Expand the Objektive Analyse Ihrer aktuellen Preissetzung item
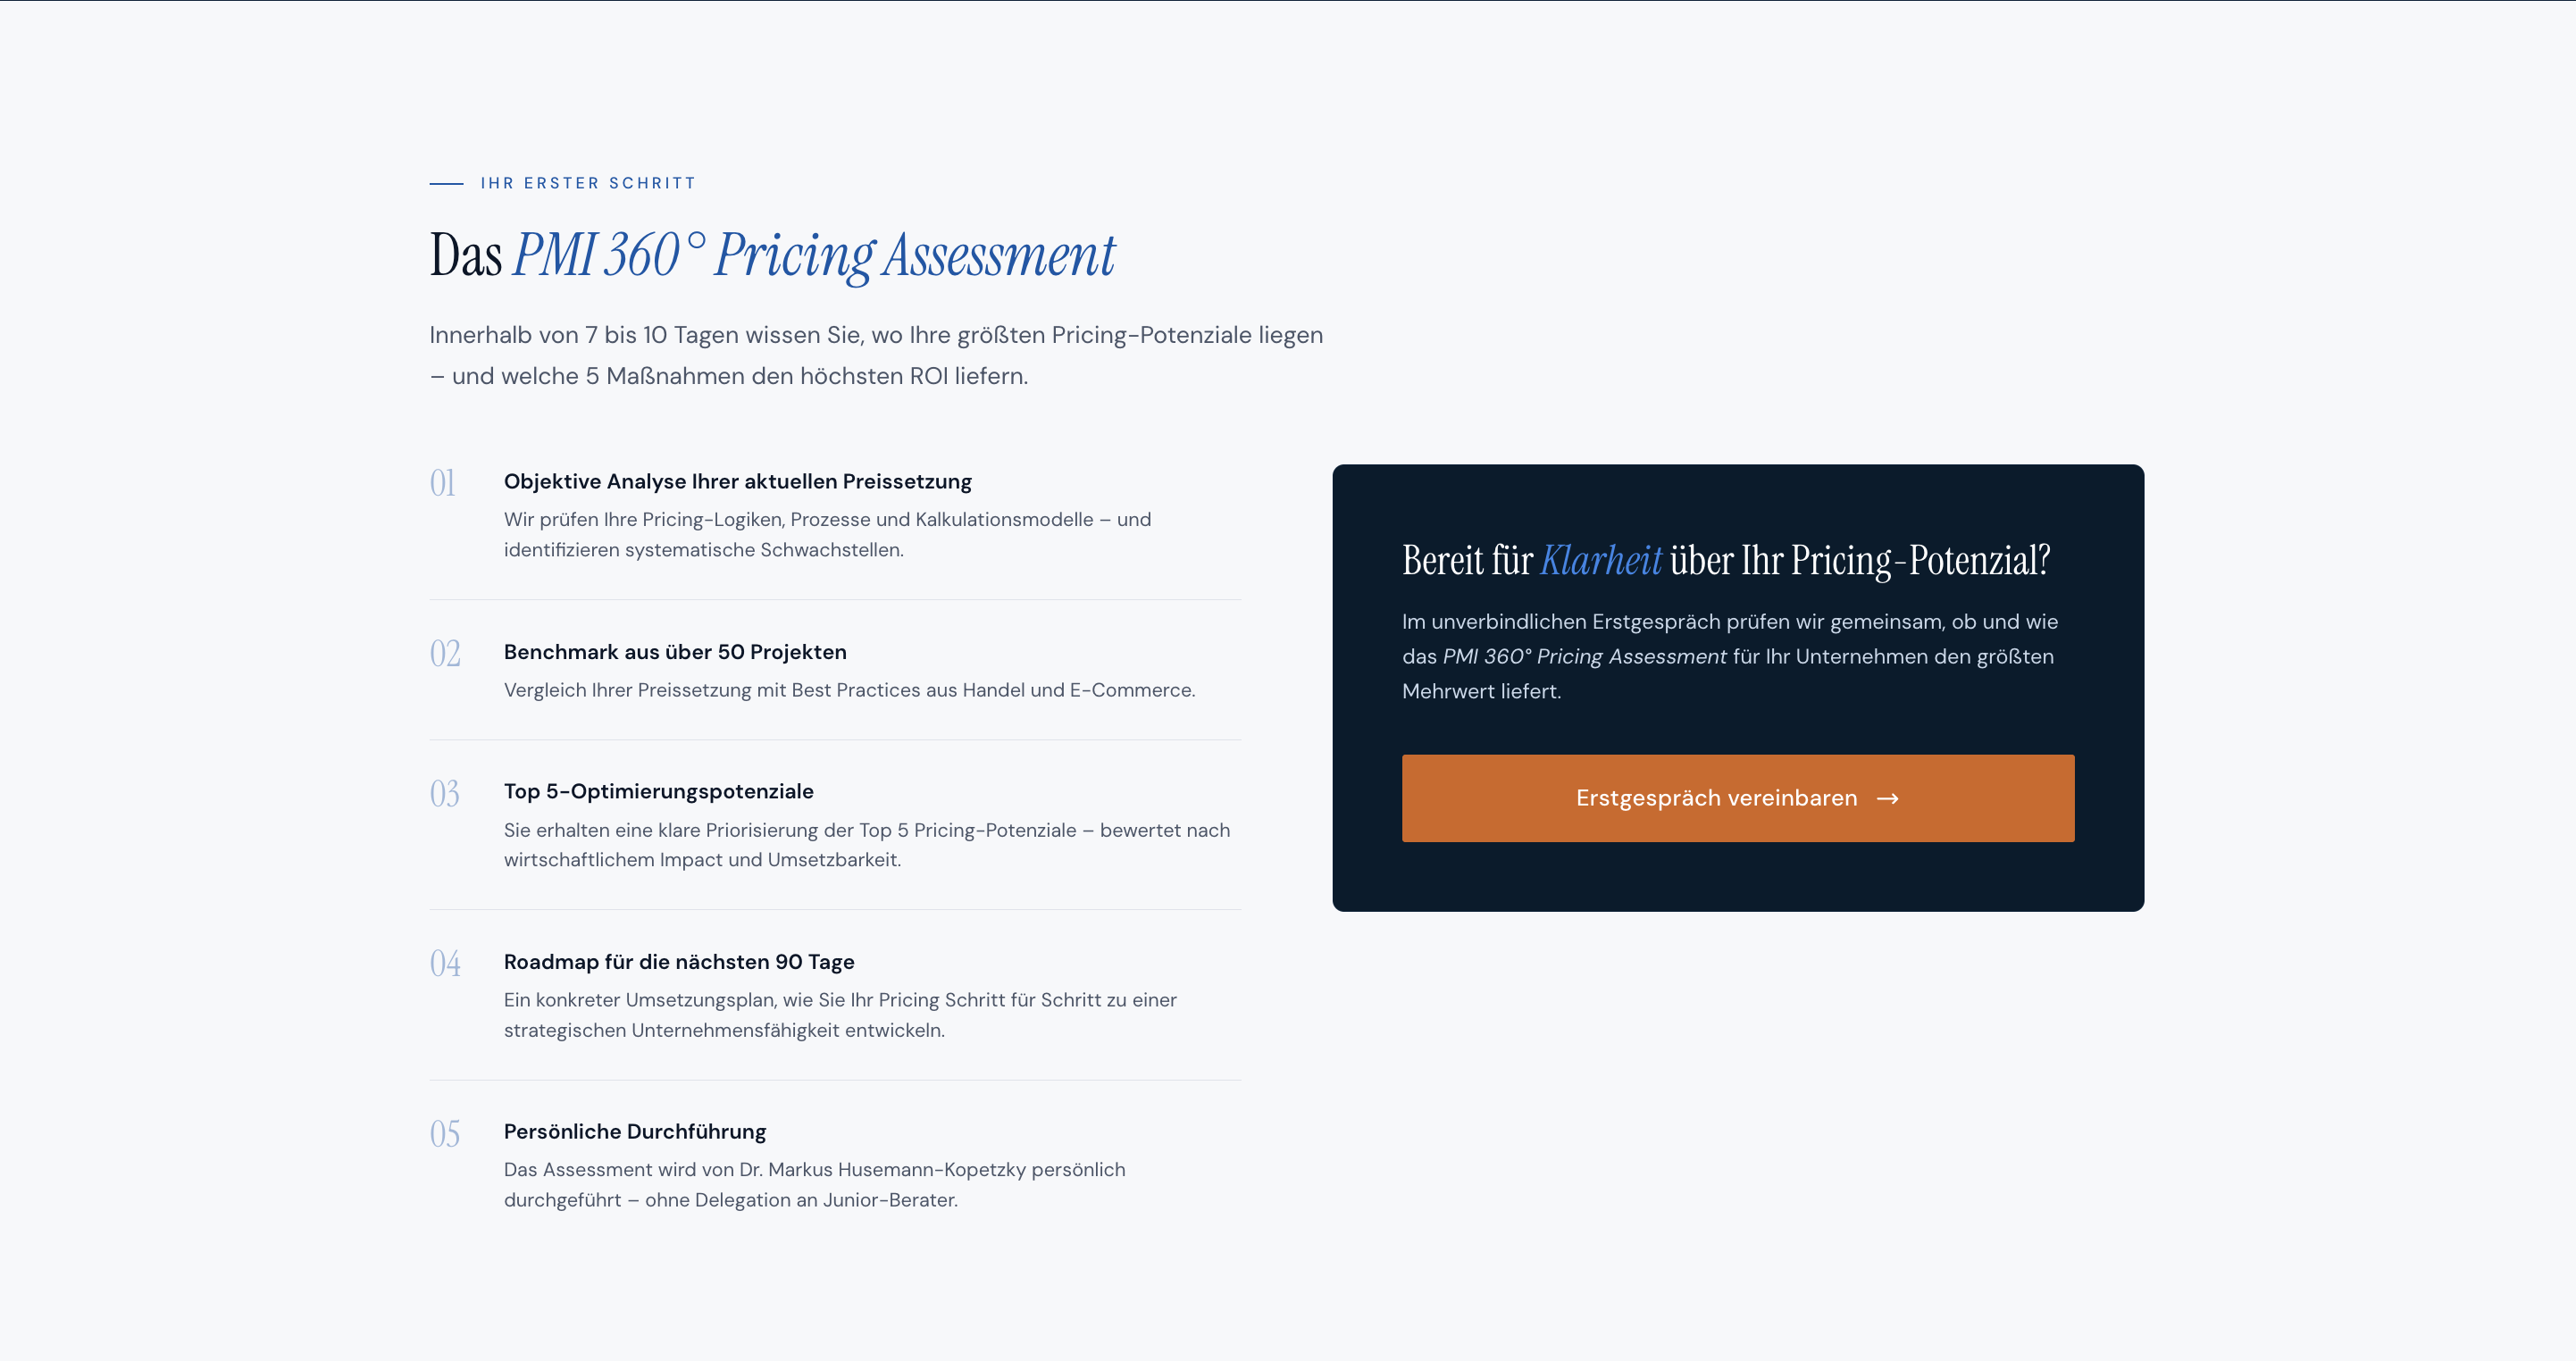 pos(737,481)
